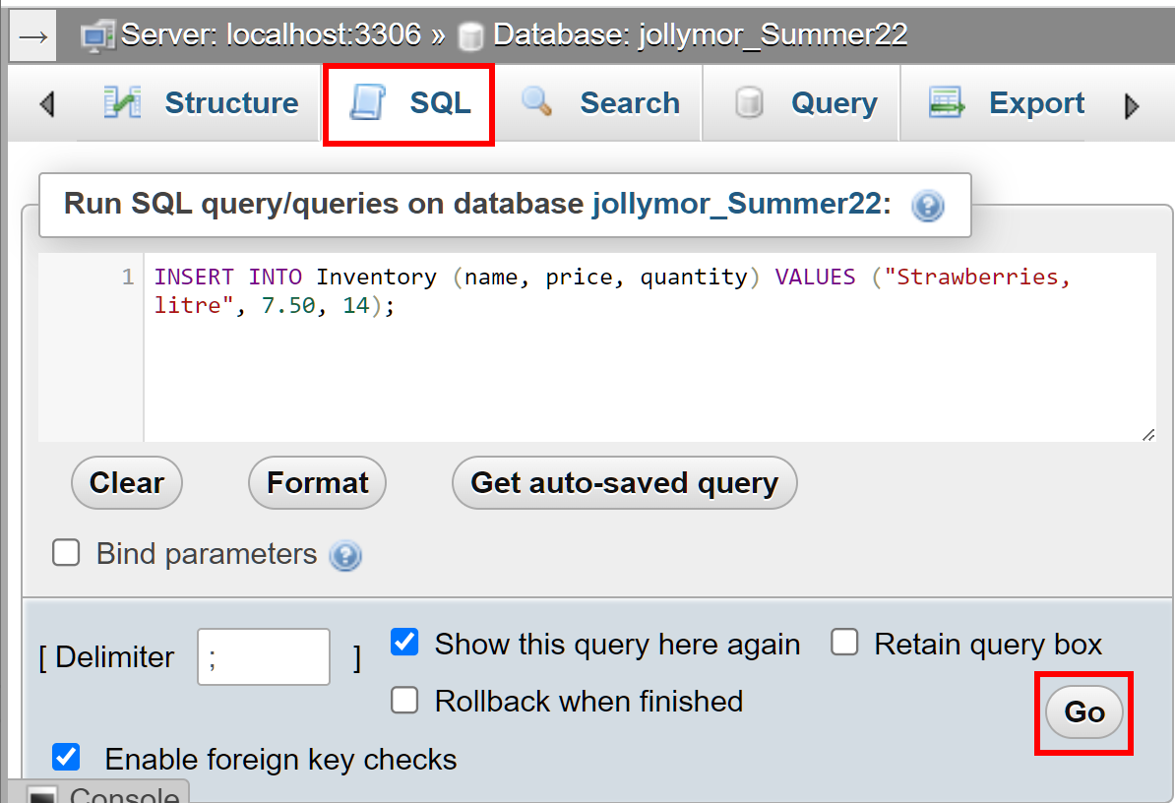Click the Query database icon
1175x803 pixels.
(x=749, y=101)
